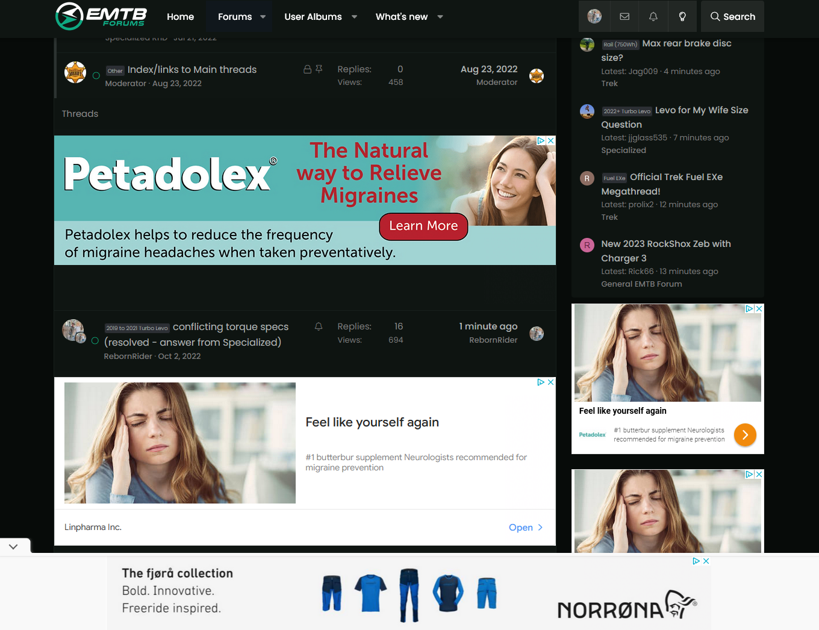819x630 pixels.
Task: Click the lock icon on Index/links thread
Action: [307, 69]
